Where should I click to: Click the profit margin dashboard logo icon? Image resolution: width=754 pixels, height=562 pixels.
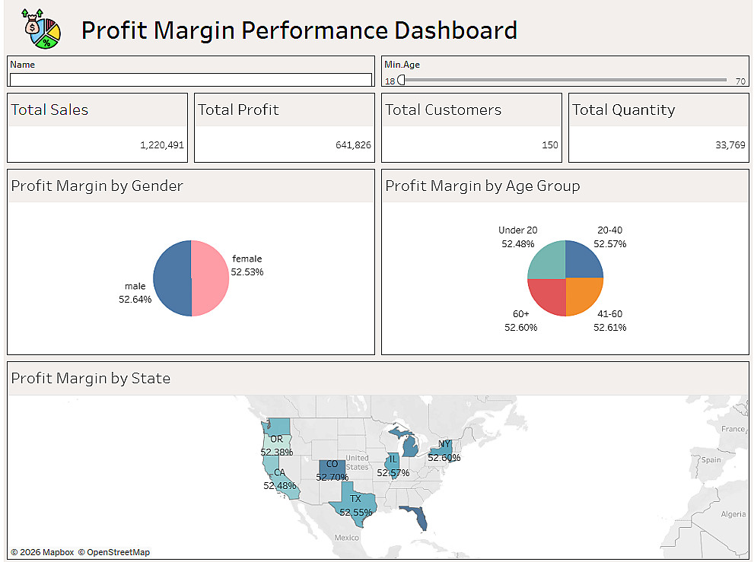[x=42, y=28]
